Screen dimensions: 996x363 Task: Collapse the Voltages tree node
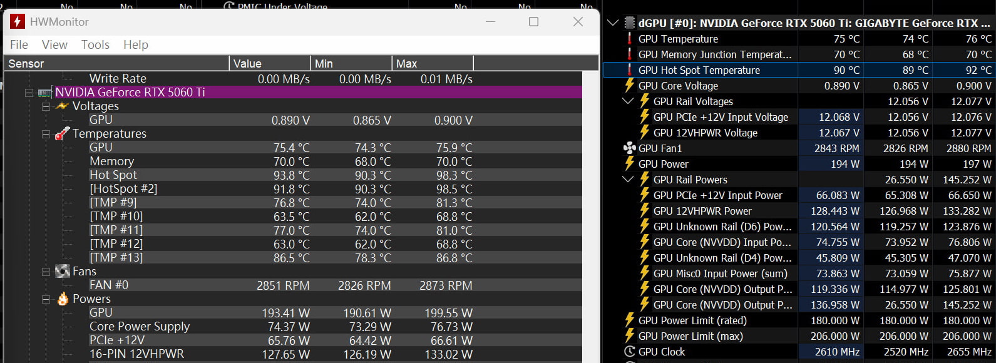point(46,106)
